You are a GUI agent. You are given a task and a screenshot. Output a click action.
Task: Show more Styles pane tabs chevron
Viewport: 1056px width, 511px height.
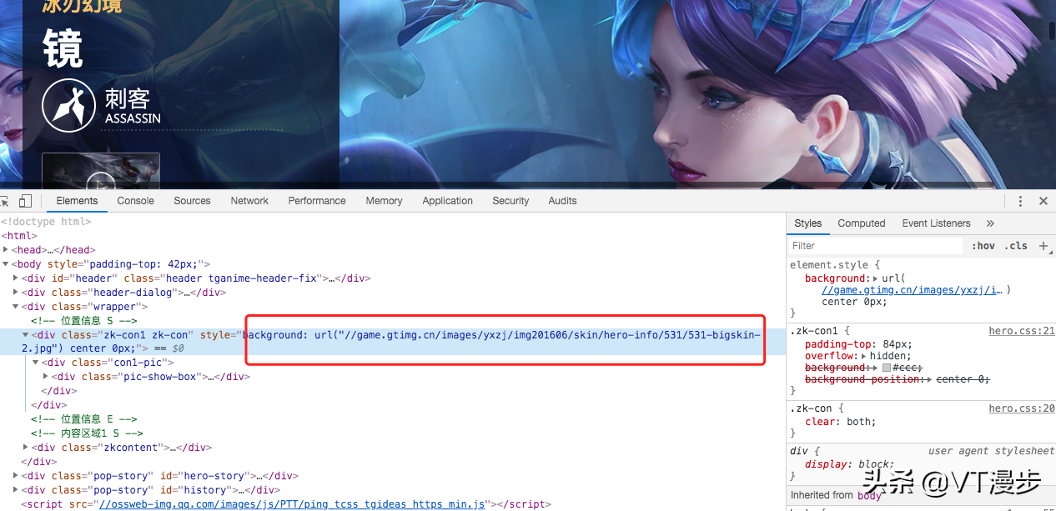tap(990, 223)
